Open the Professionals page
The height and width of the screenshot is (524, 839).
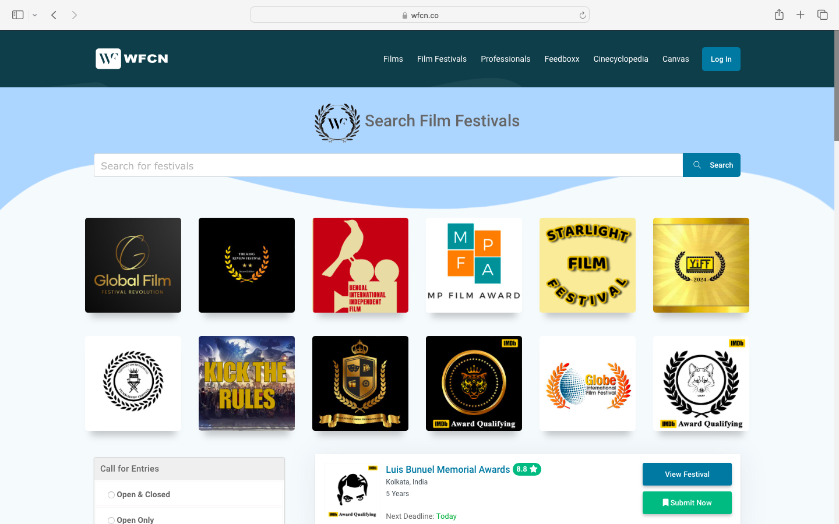click(505, 59)
